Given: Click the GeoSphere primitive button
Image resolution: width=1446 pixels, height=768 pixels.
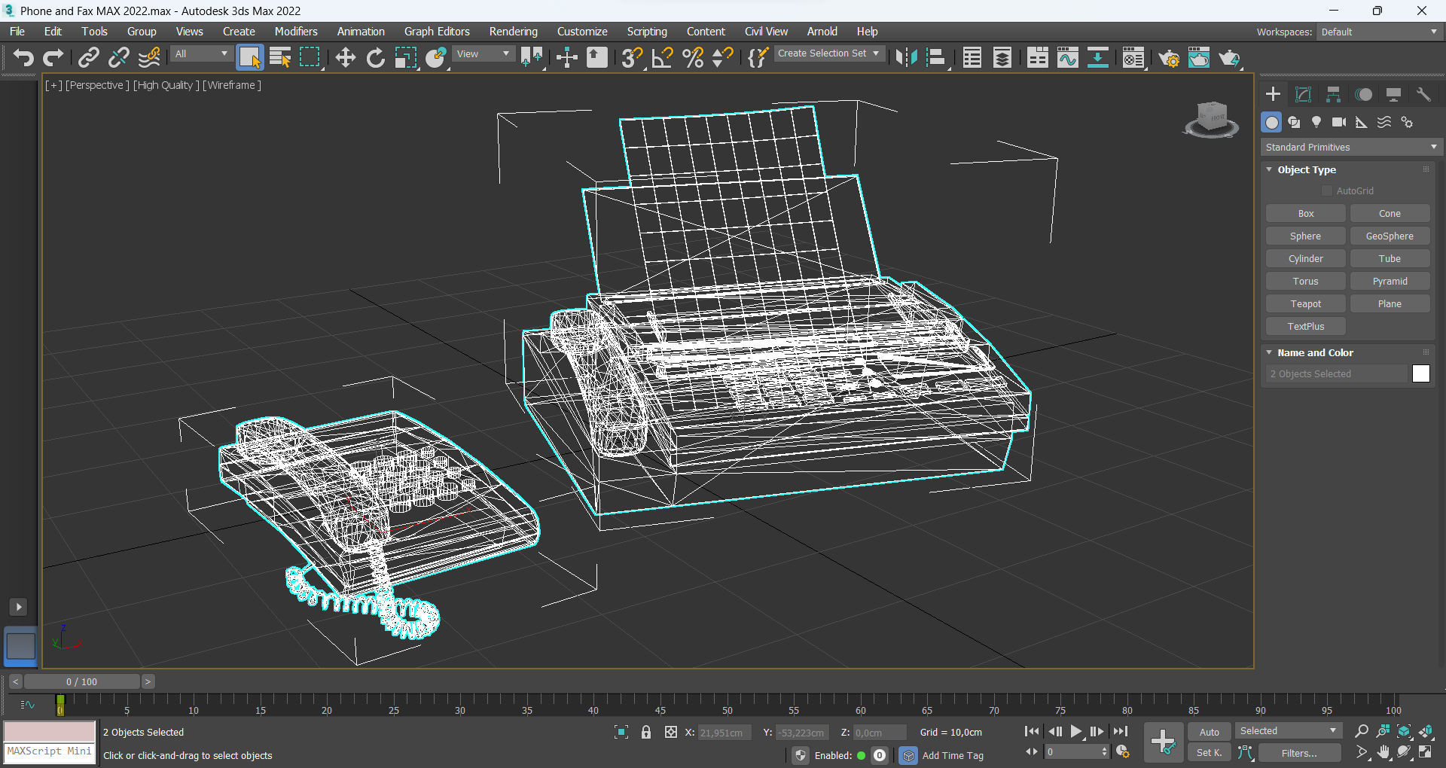Looking at the screenshot, I should (x=1390, y=236).
